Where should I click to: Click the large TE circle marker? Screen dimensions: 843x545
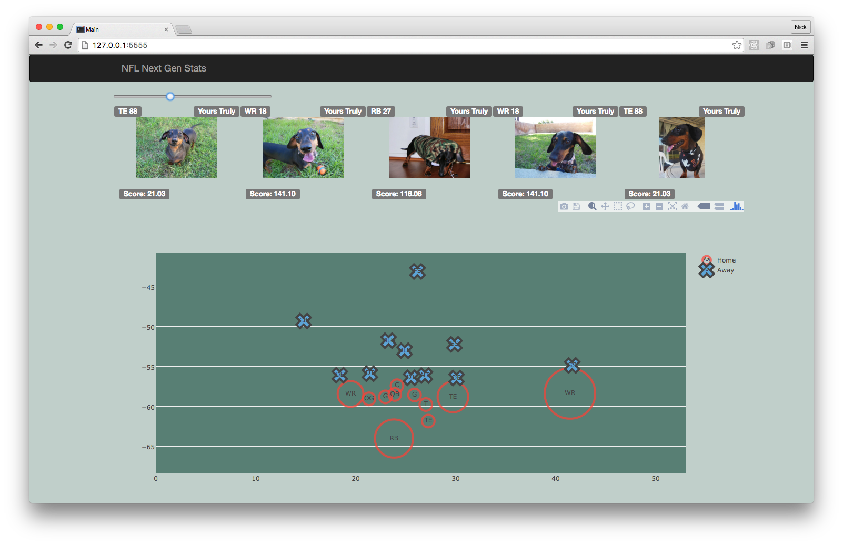tap(453, 397)
